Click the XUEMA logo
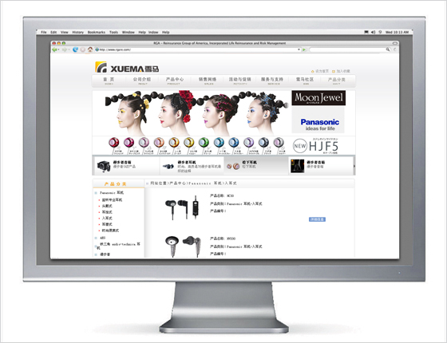This screenshot has width=447, height=343. [127, 67]
